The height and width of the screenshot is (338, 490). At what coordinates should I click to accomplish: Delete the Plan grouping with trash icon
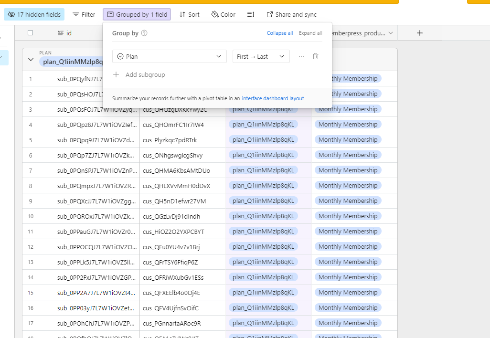tap(316, 56)
